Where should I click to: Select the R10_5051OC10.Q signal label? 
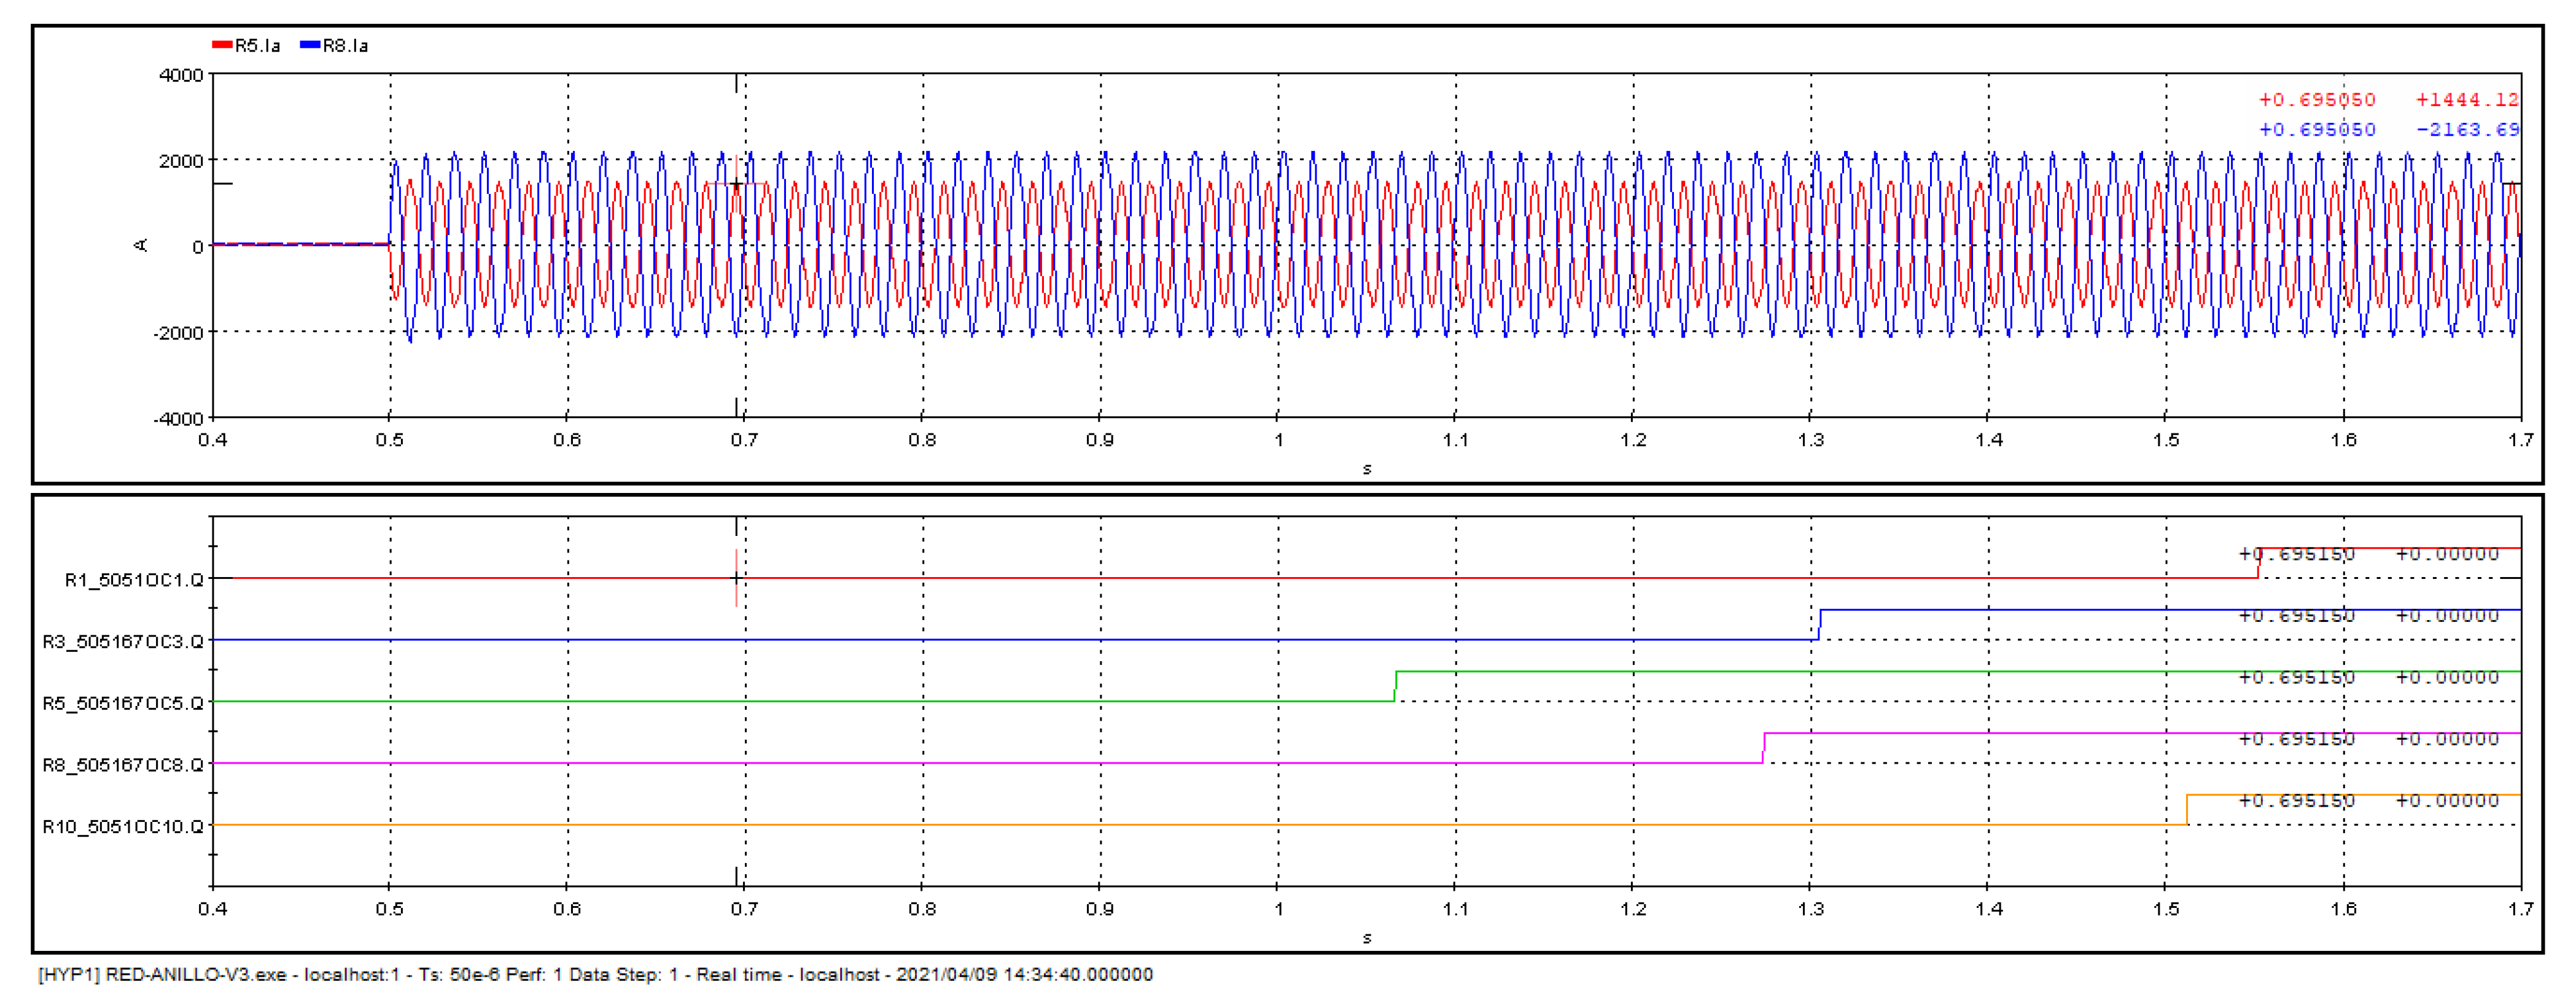123,826
